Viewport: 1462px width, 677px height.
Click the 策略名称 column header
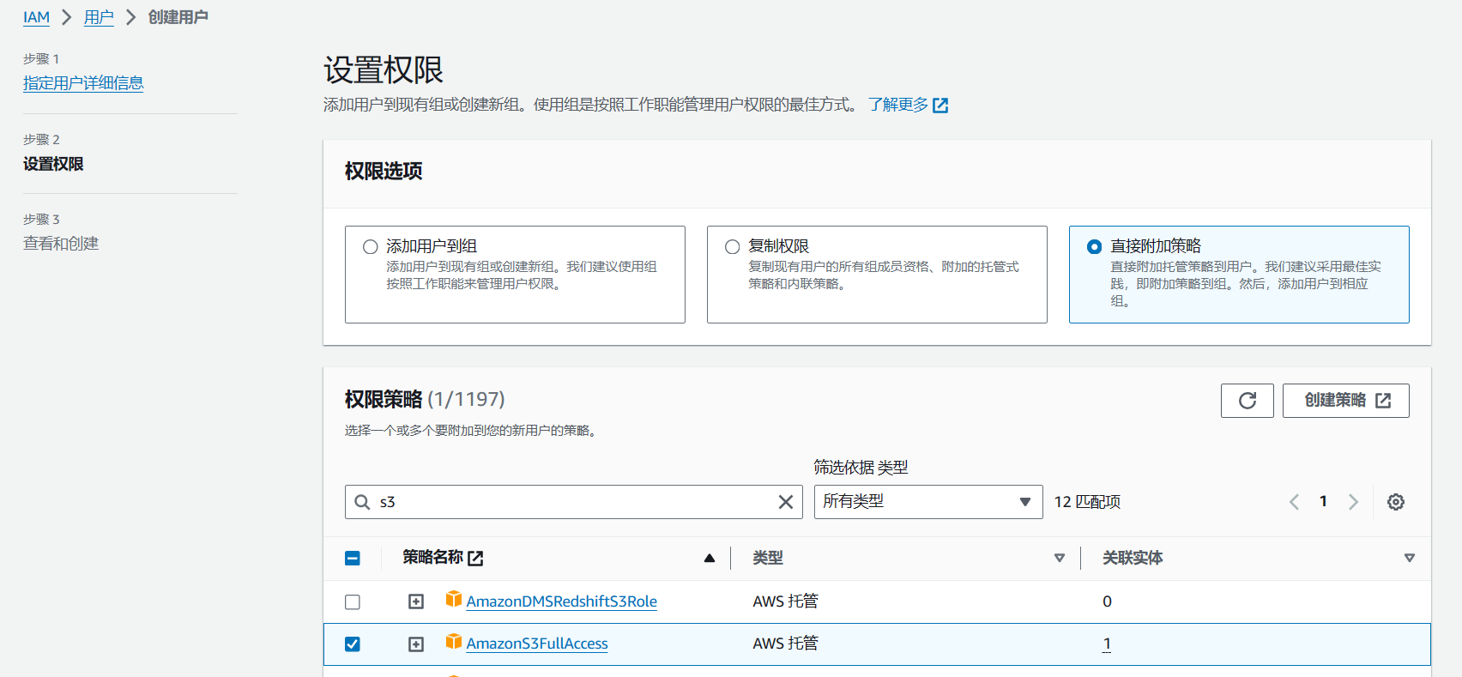tap(432, 558)
